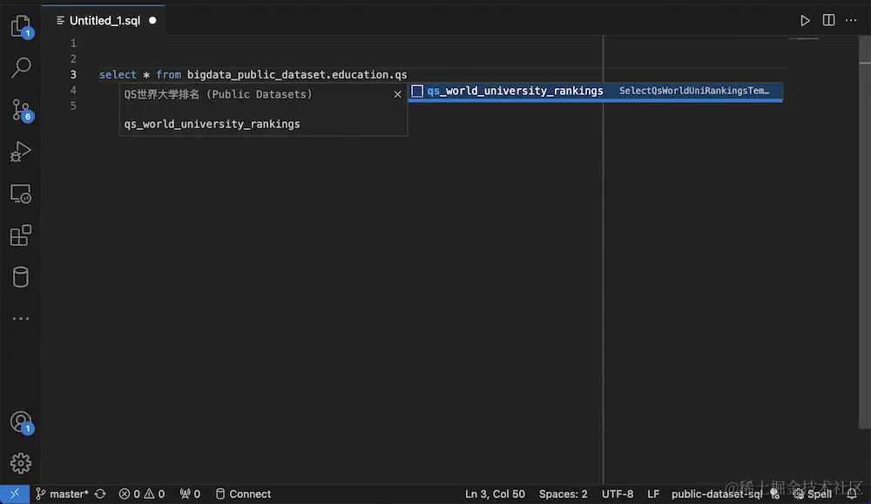This screenshot has height=504, width=871.
Task: Click Connect in the status bar
Action: point(243,494)
